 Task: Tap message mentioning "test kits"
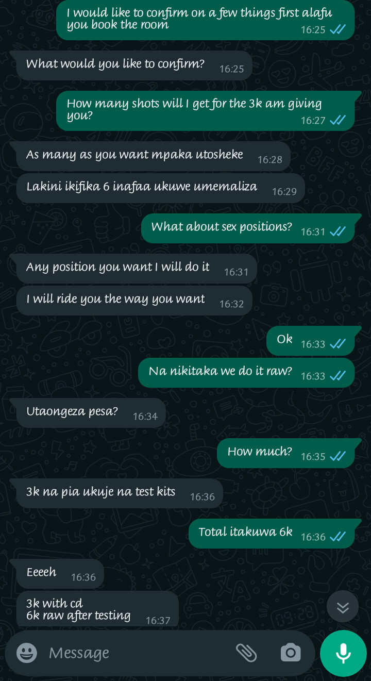pyautogui.click(x=120, y=493)
